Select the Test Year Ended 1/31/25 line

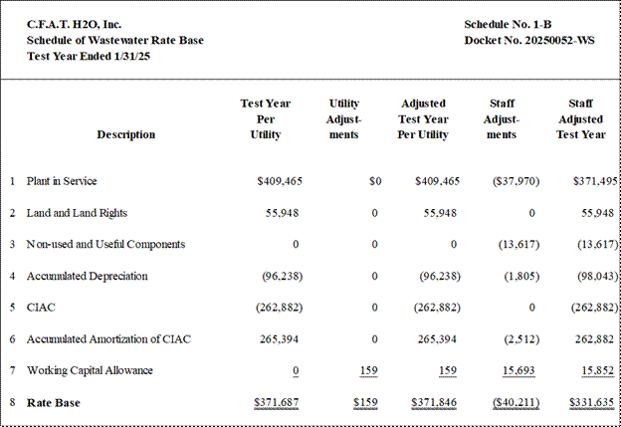pyautogui.click(x=89, y=56)
